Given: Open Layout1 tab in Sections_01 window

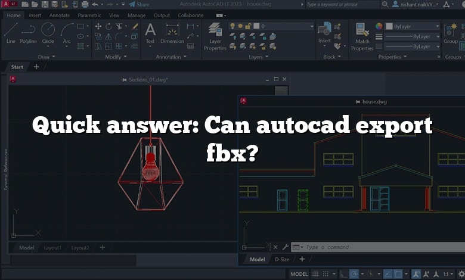Looking at the screenshot, I should pos(52,248).
